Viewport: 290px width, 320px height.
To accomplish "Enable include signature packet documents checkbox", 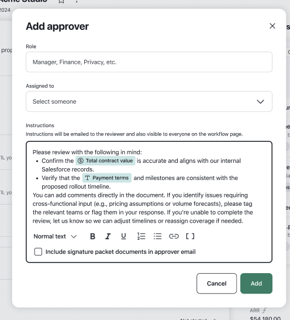I will (38, 251).
